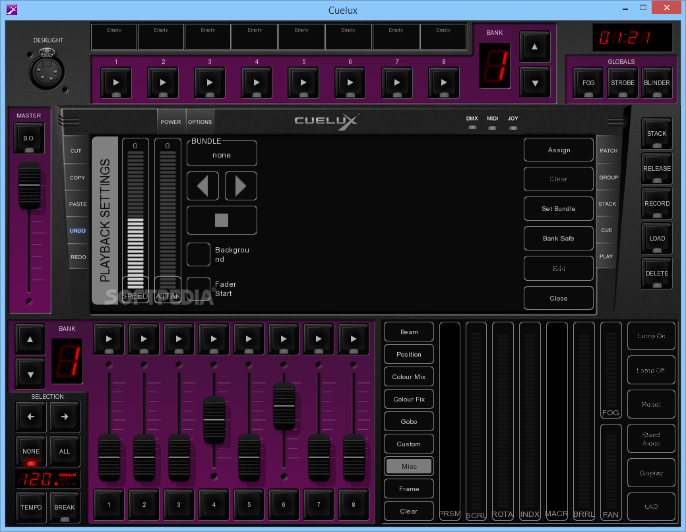Click fader 6 handle
Viewport: 686px width, 532px height.
coord(284,407)
